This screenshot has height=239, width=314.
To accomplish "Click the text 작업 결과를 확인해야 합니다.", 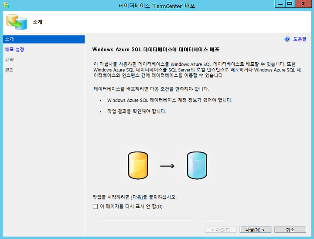I will point(137,111).
